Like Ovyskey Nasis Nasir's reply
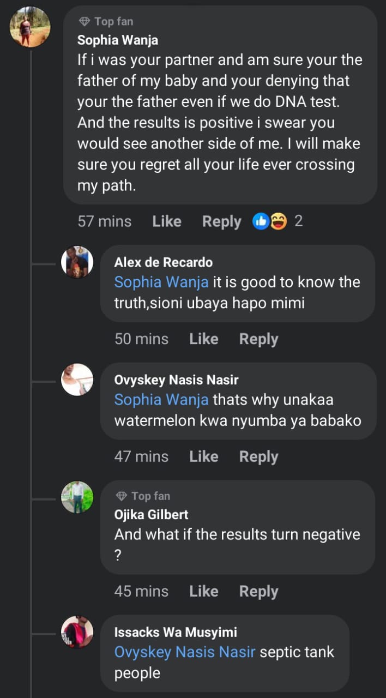 click(203, 456)
